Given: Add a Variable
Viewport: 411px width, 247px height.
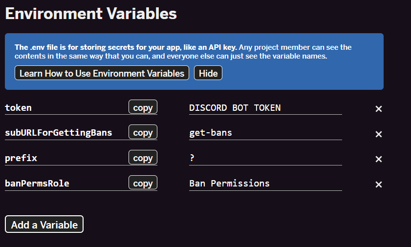Looking at the screenshot, I should (44, 224).
